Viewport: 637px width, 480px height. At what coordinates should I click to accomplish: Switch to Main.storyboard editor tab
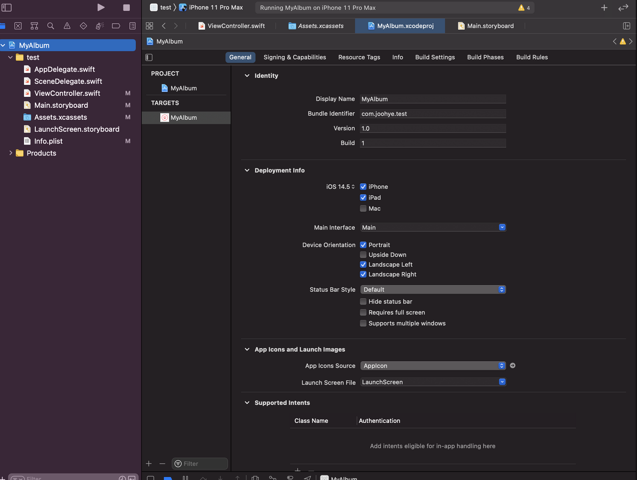pyautogui.click(x=485, y=26)
